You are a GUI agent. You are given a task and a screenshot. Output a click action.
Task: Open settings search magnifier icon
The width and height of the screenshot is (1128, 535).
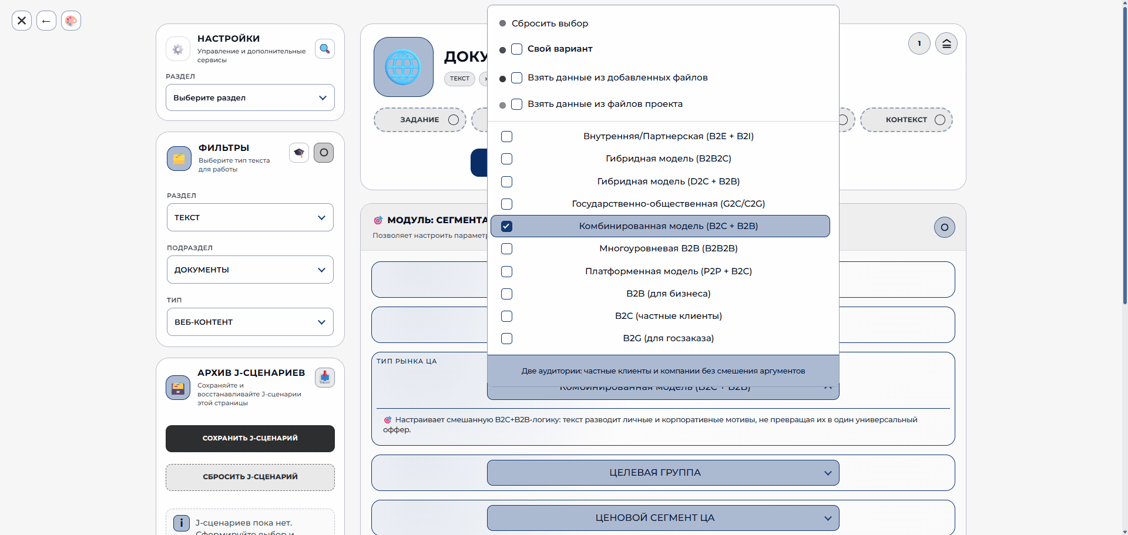(x=325, y=49)
